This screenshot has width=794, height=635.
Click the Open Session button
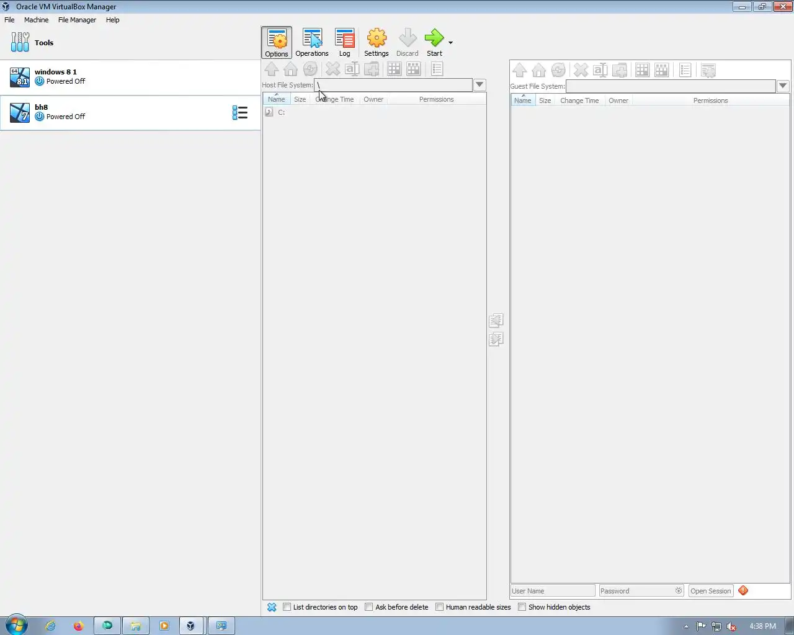pyautogui.click(x=711, y=591)
